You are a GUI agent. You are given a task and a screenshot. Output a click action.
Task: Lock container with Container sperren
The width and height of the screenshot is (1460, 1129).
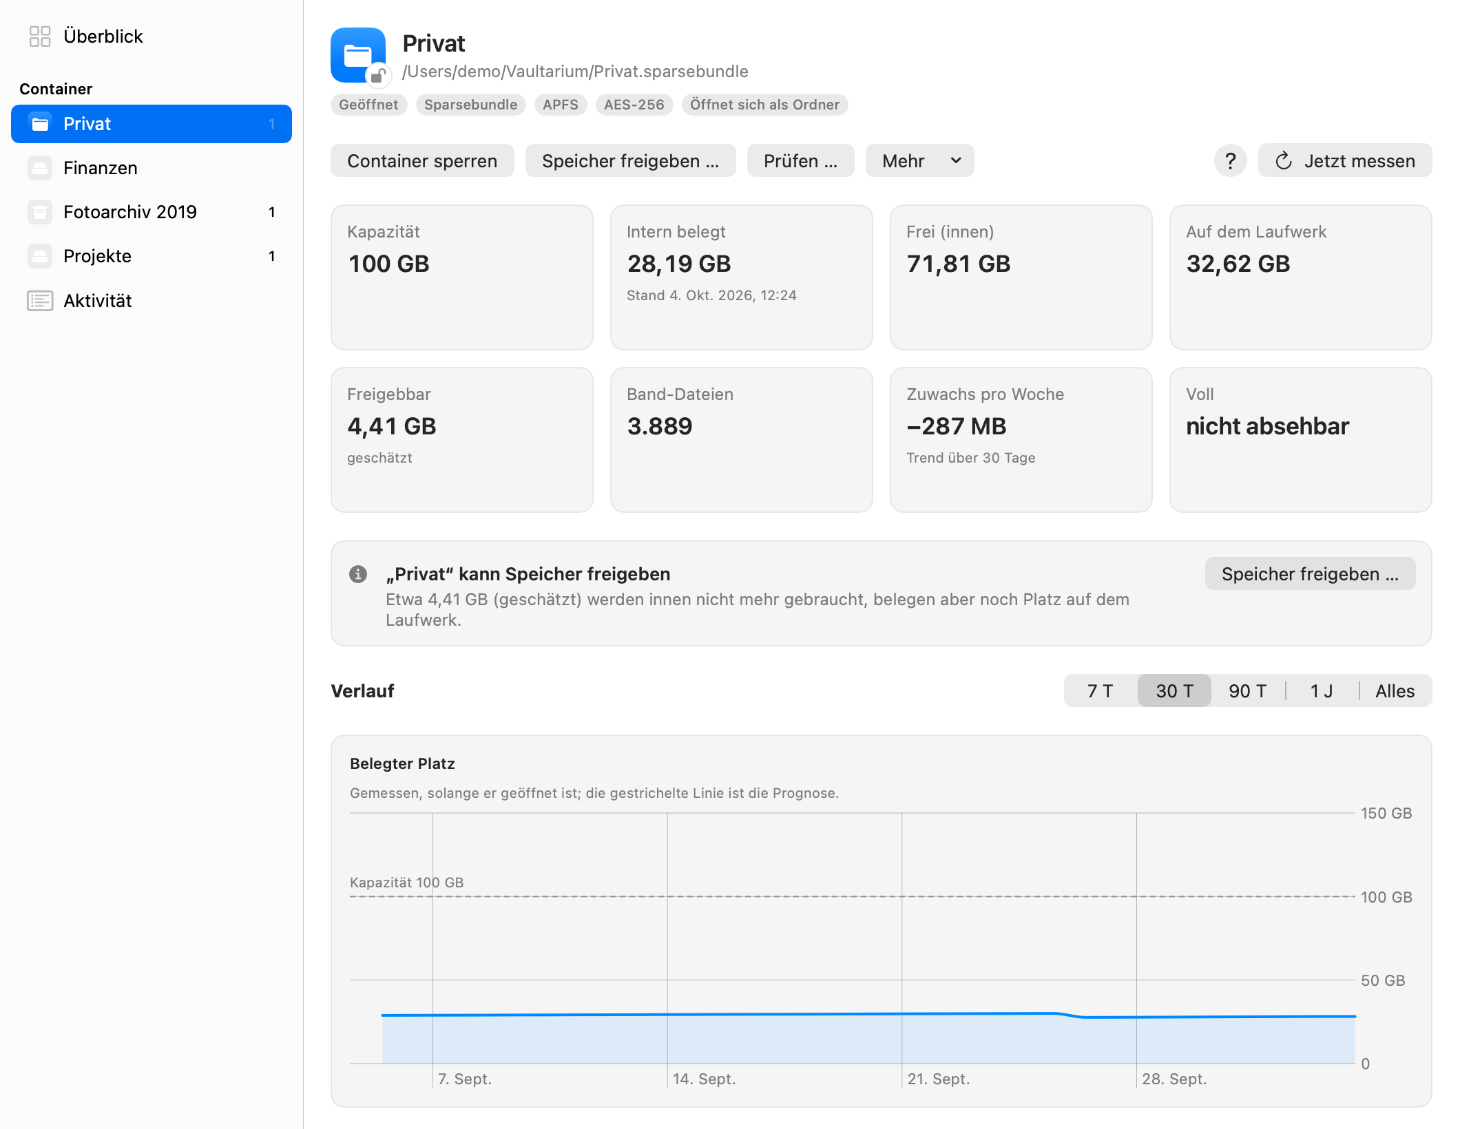click(x=422, y=161)
